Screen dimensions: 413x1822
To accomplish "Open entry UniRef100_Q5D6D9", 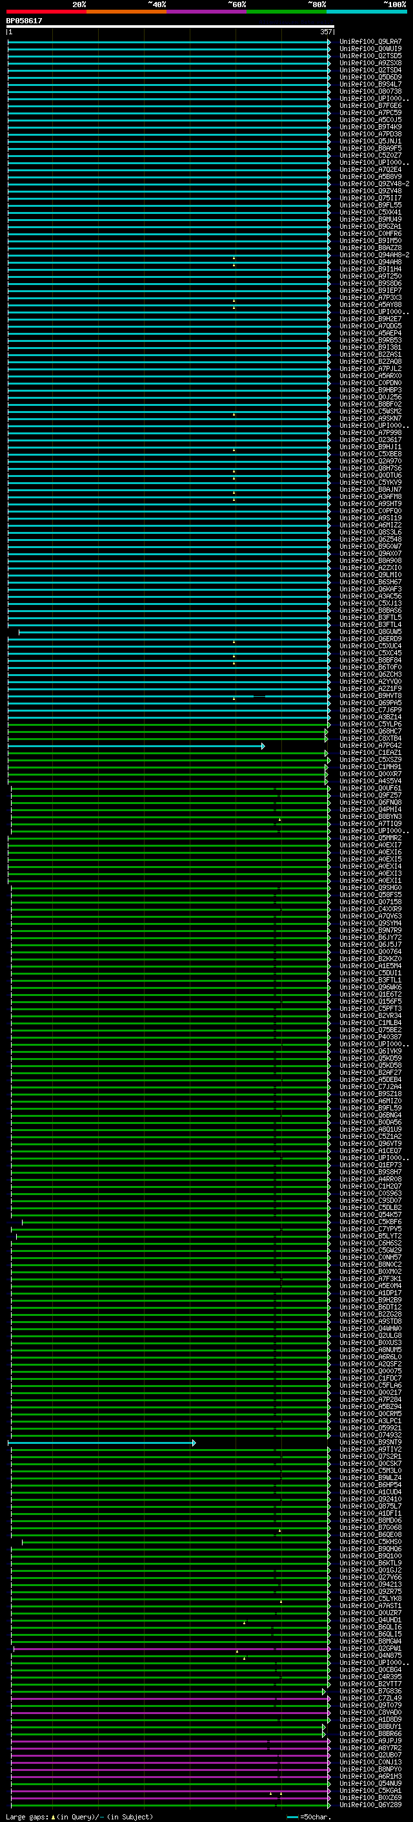I will pyautogui.click(x=370, y=77).
